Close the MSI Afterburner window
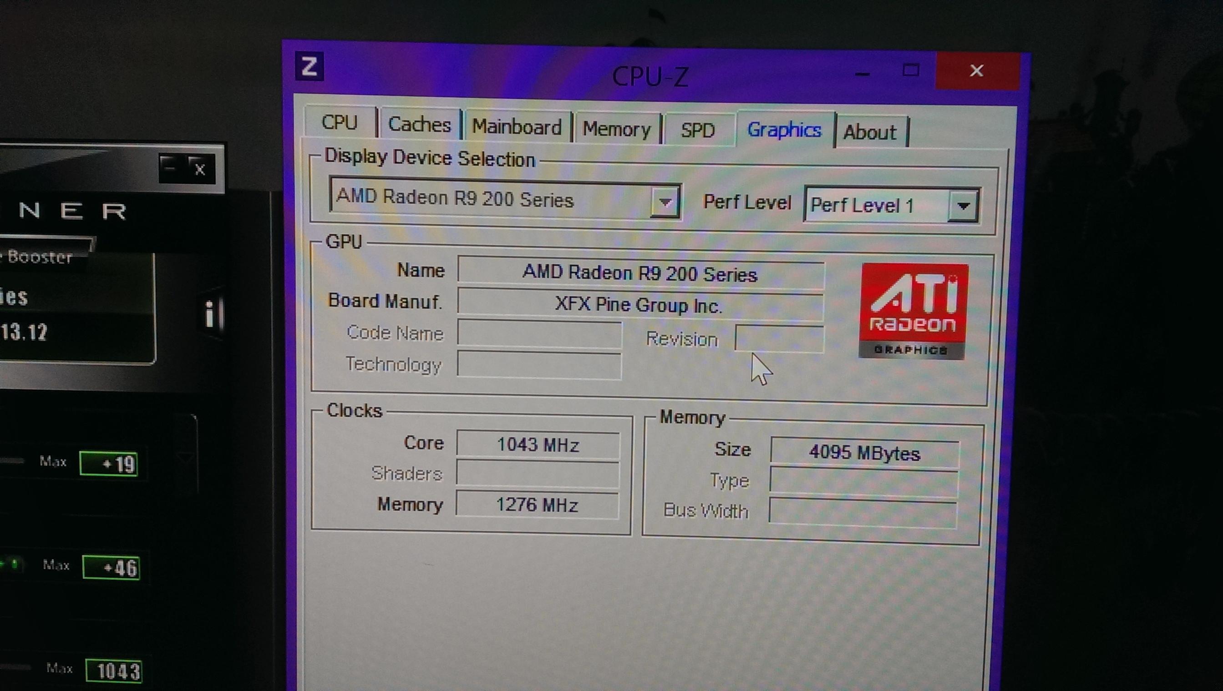The image size is (1223, 691). tap(200, 169)
